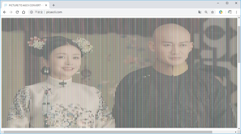The image size is (241, 134).
Task: Click the scroll down arrow
Action: (239, 128)
